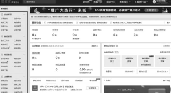Click the 售后管理 section icon
171x93 pixels.
(2, 36)
